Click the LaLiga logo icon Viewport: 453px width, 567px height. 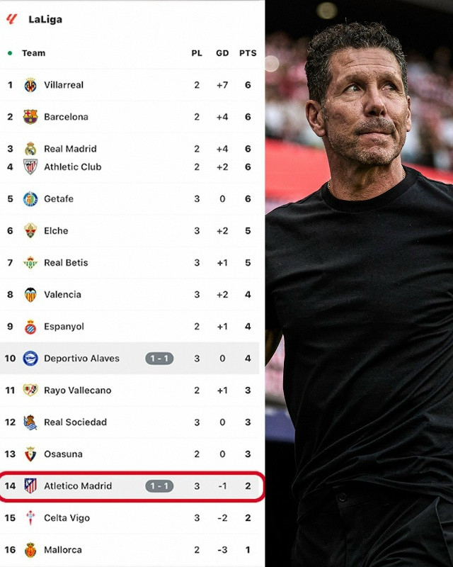(11, 19)
